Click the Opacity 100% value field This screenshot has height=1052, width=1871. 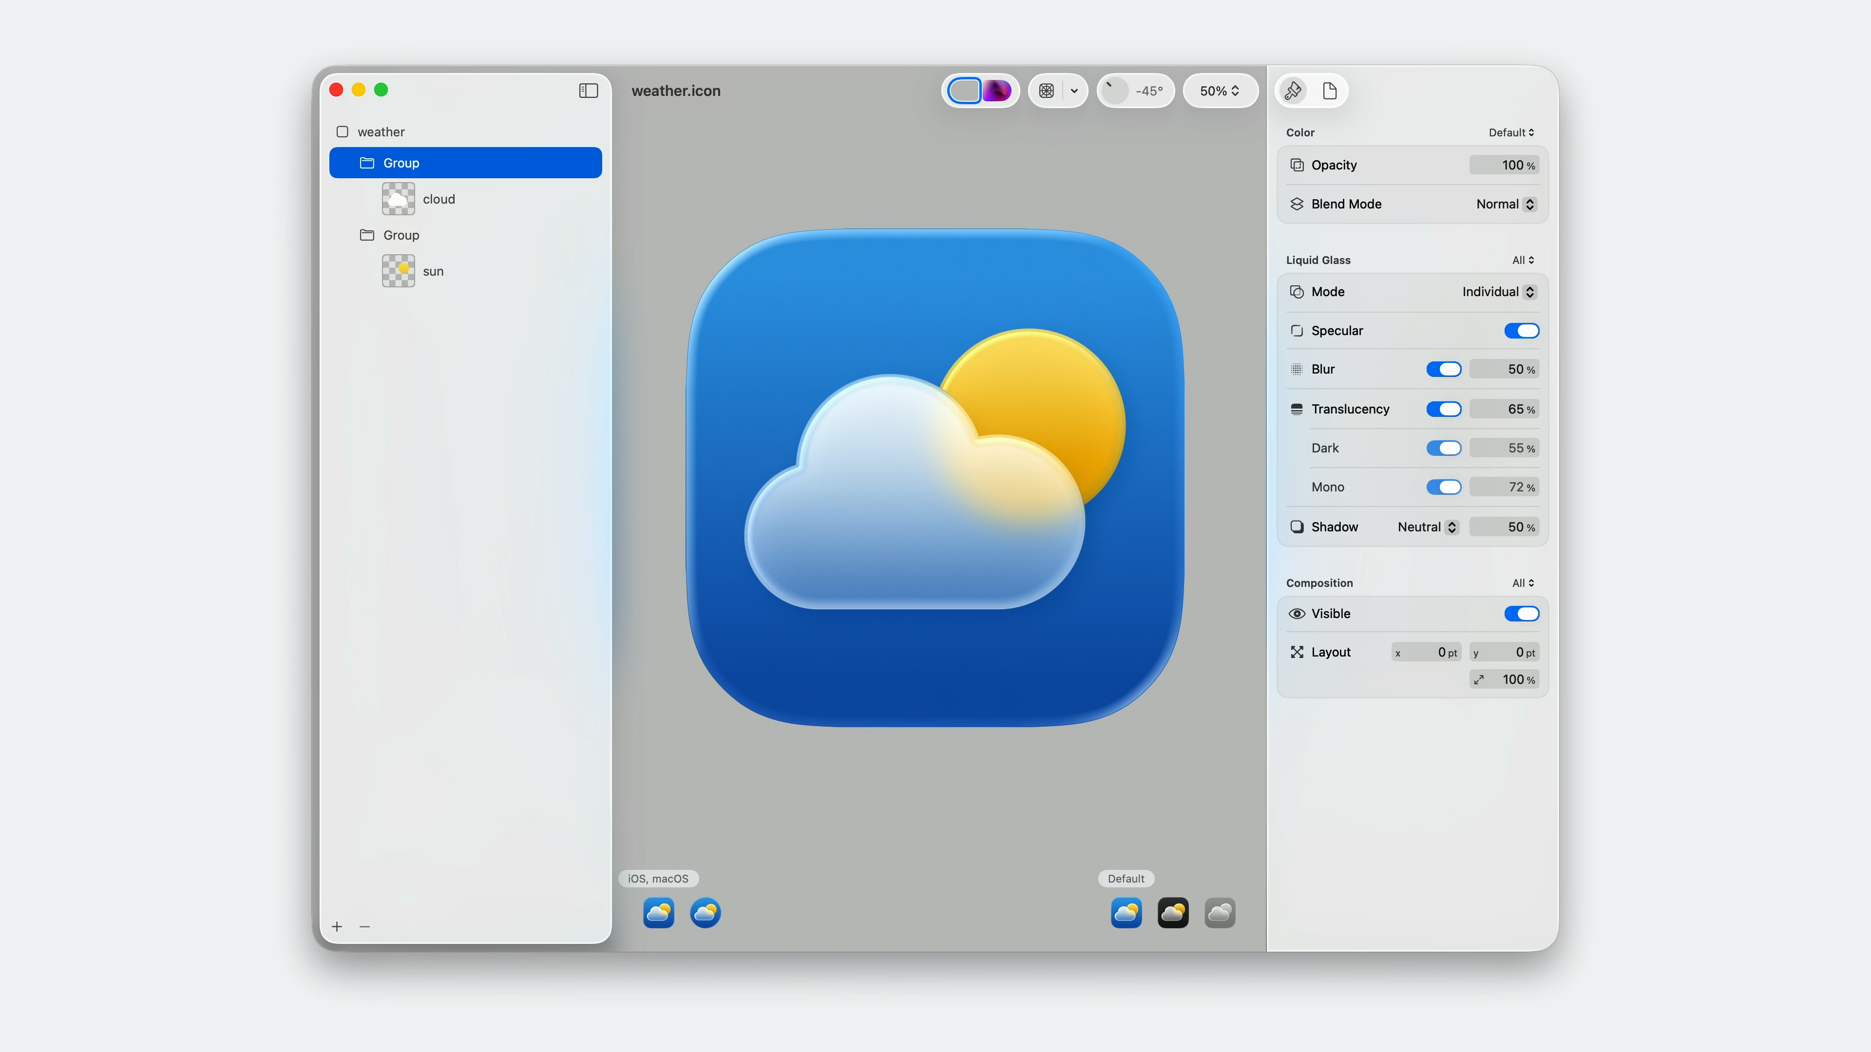[1504, 165]
